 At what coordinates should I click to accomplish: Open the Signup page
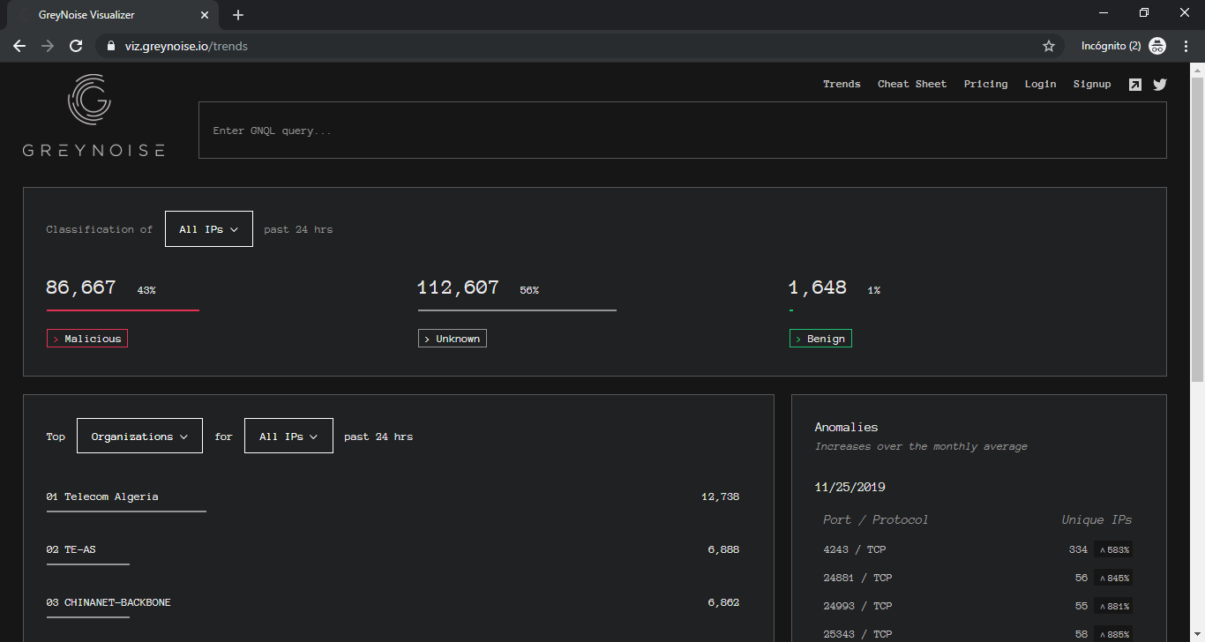tap(1092, 84)
